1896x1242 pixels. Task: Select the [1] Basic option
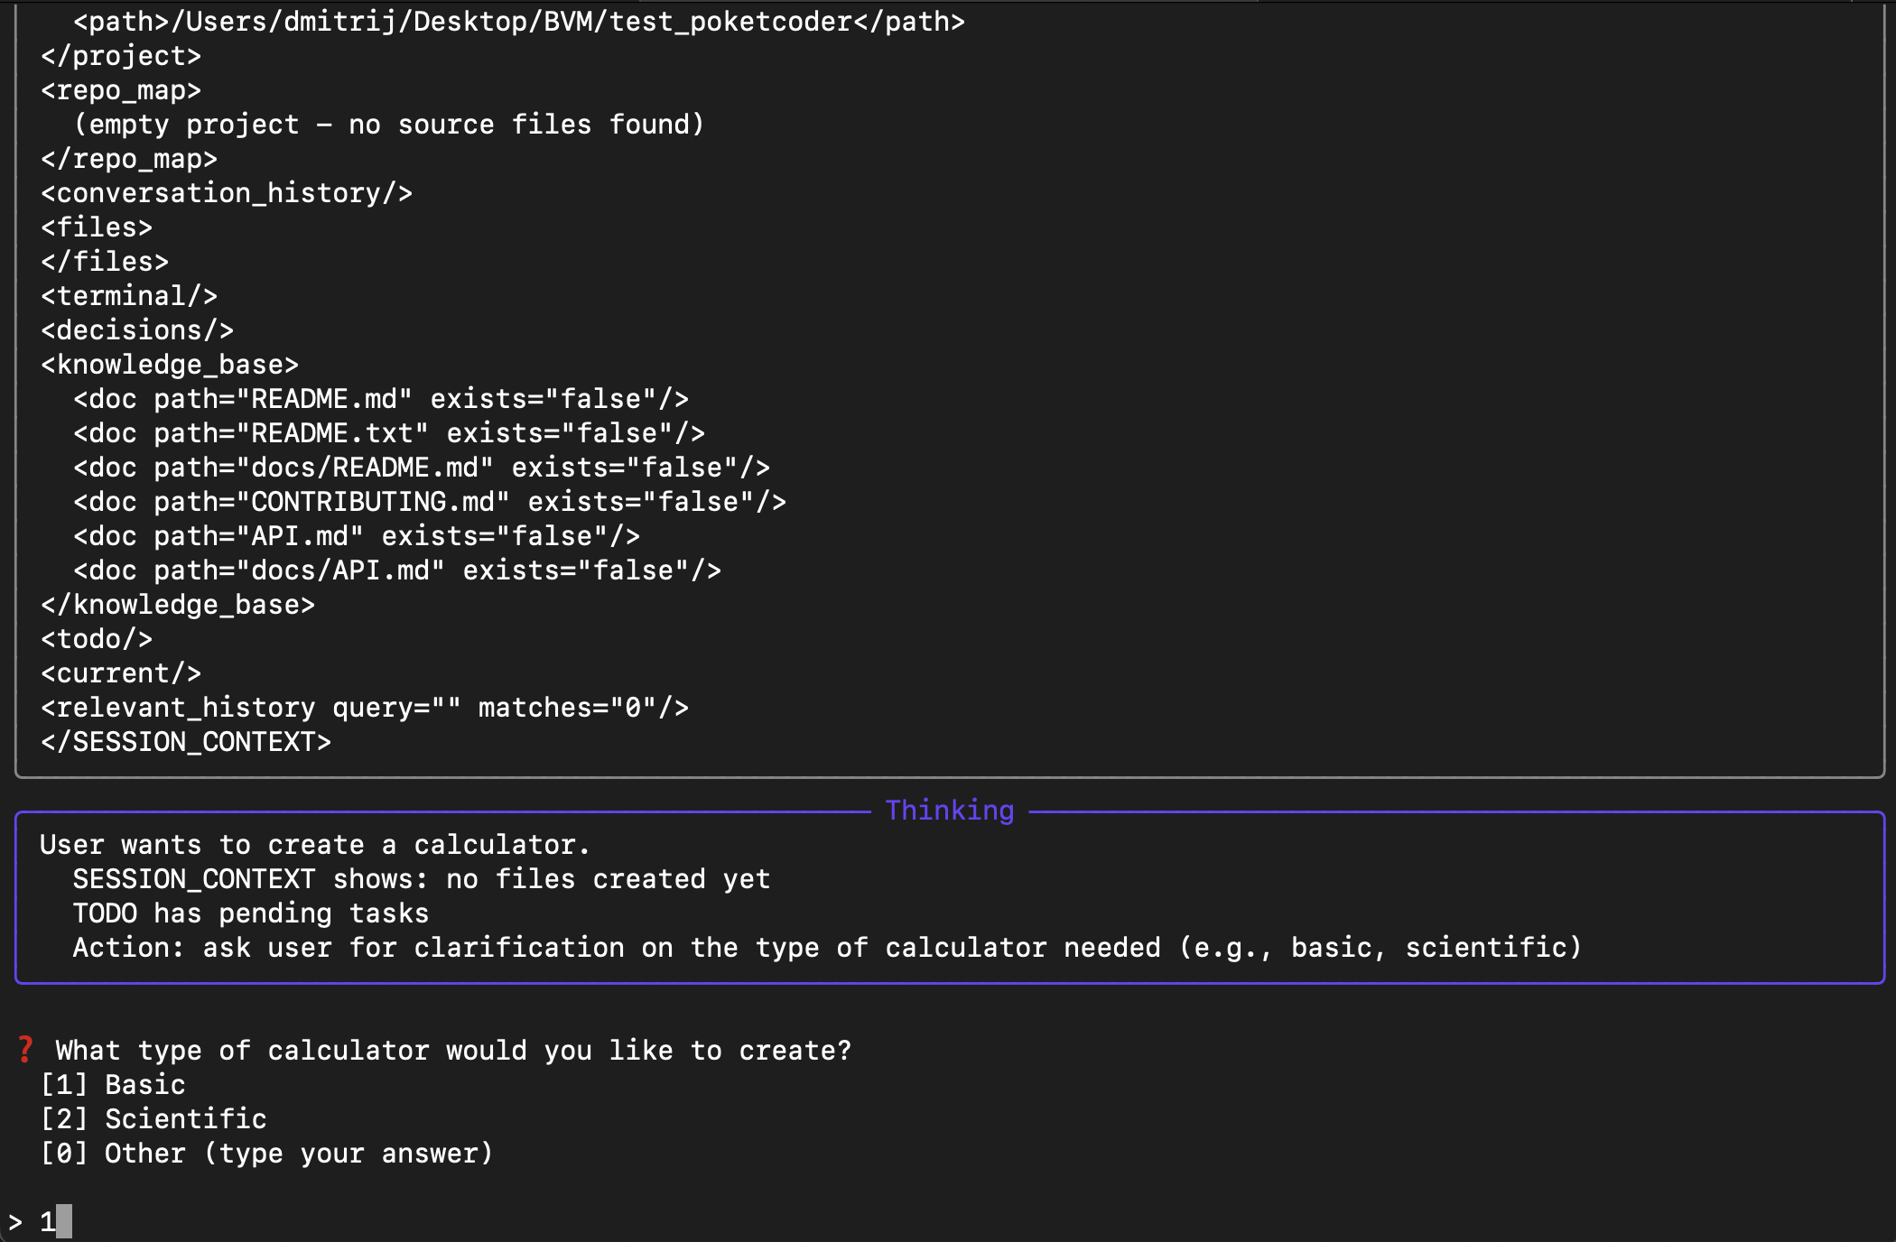point(113,1084)
